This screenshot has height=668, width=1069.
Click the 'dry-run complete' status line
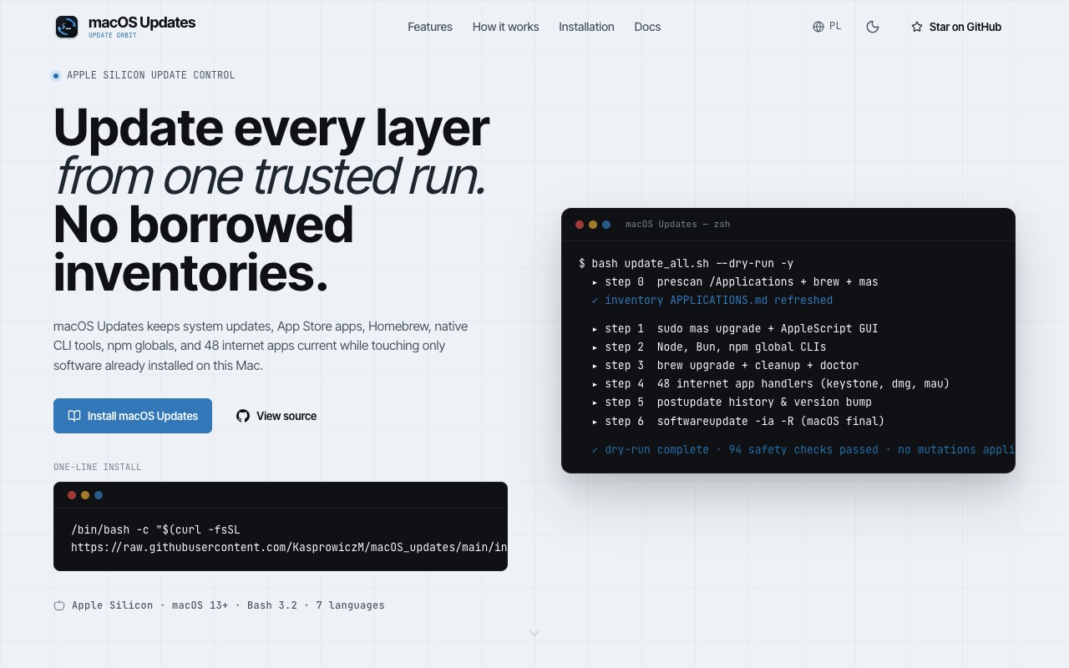803,449
